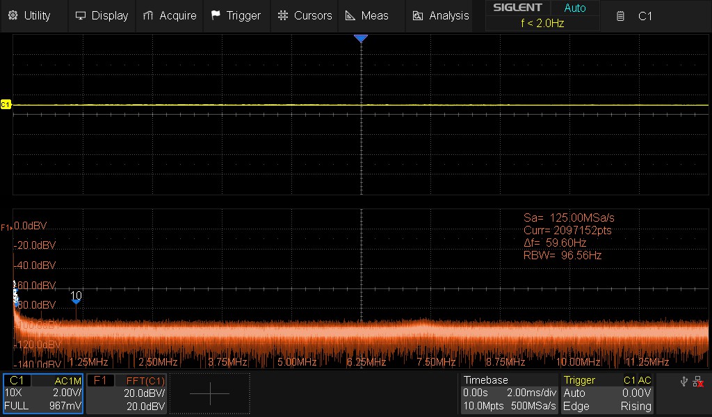Click the frequency counter readout f < 2.0Hz

[x=542, y=23]
